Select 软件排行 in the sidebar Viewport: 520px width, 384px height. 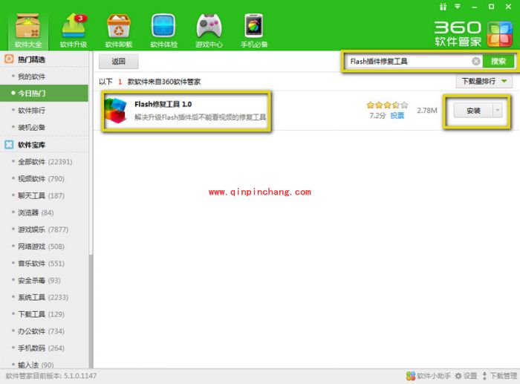(31, 111)
